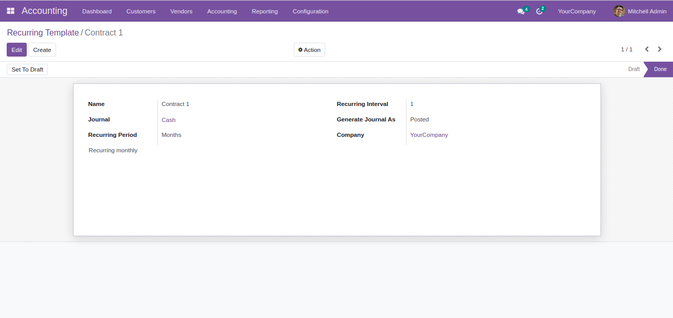This screenshot has width=673, height=318.
Task: Open the Accounting menu in navbar
Action: tap(222, 11)
